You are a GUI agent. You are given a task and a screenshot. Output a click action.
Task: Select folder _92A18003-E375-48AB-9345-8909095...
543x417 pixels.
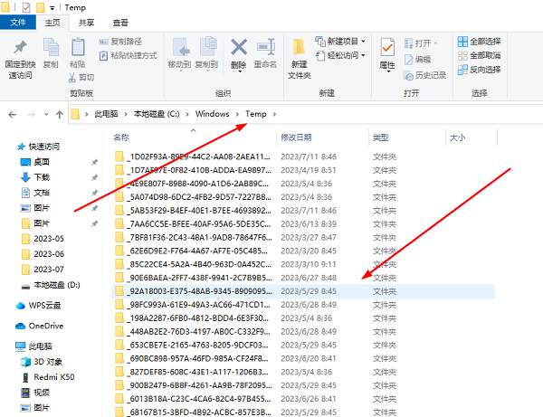click(x=303, y=291)
